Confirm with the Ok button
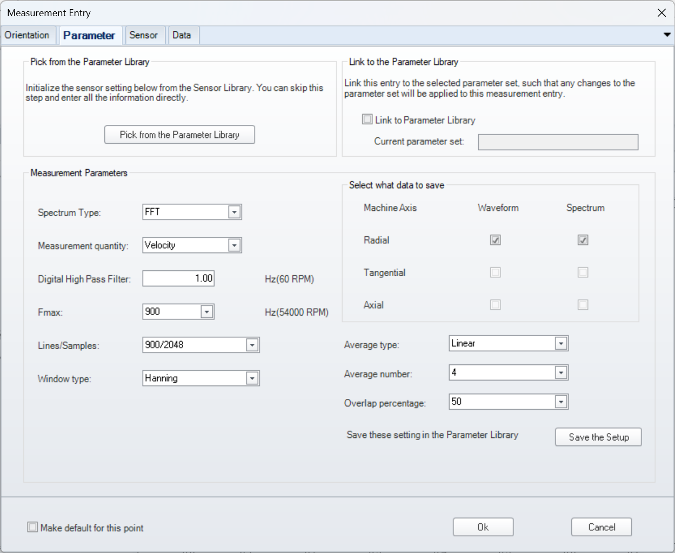Image resolution: width=675 pixels, height=553 pixels. (x=483, y=527)
